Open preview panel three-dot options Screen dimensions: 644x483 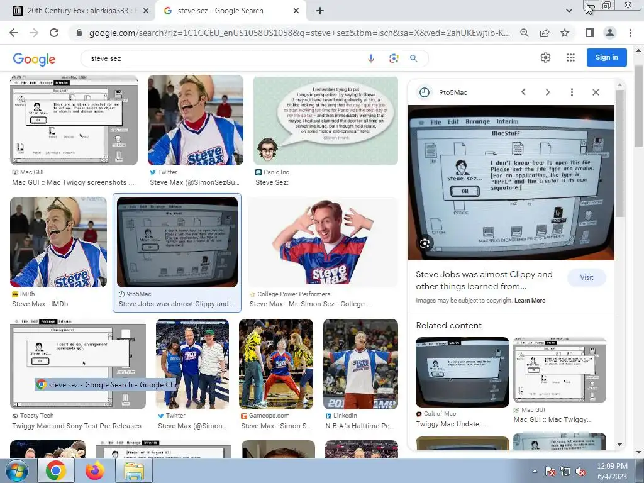point(572,92)
